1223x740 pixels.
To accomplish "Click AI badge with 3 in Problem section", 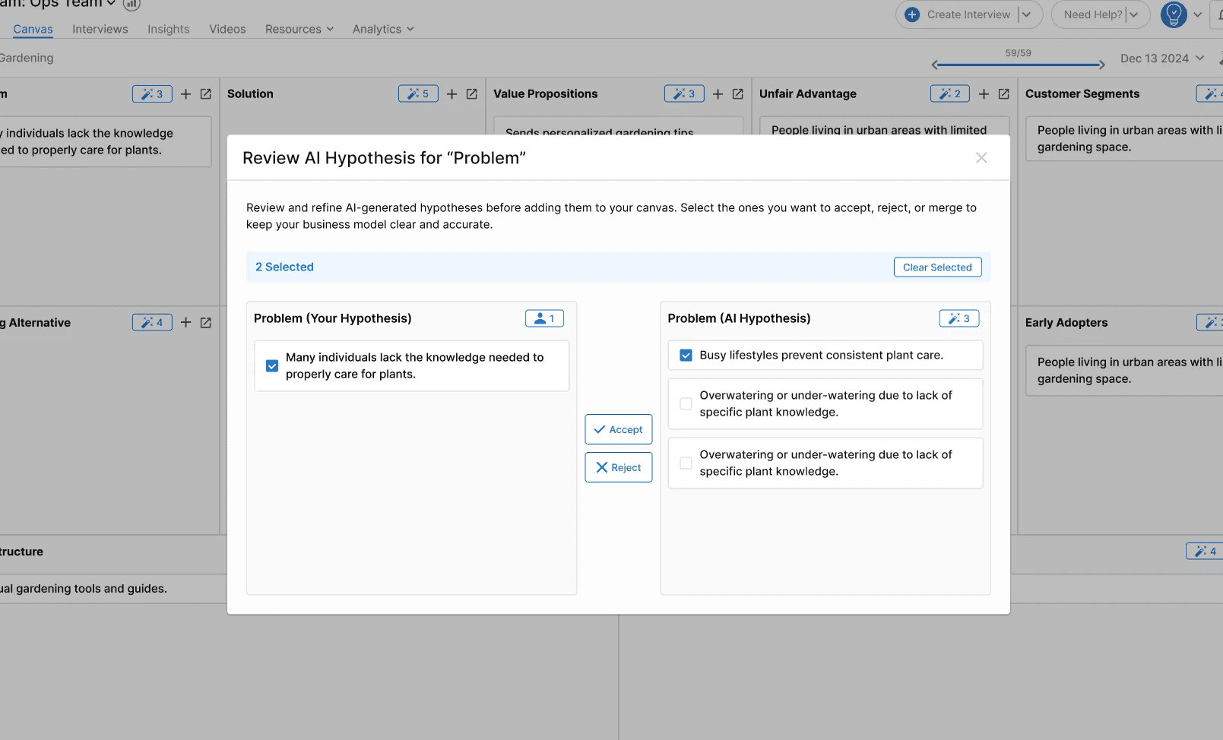I will click(x=152, y=93).
